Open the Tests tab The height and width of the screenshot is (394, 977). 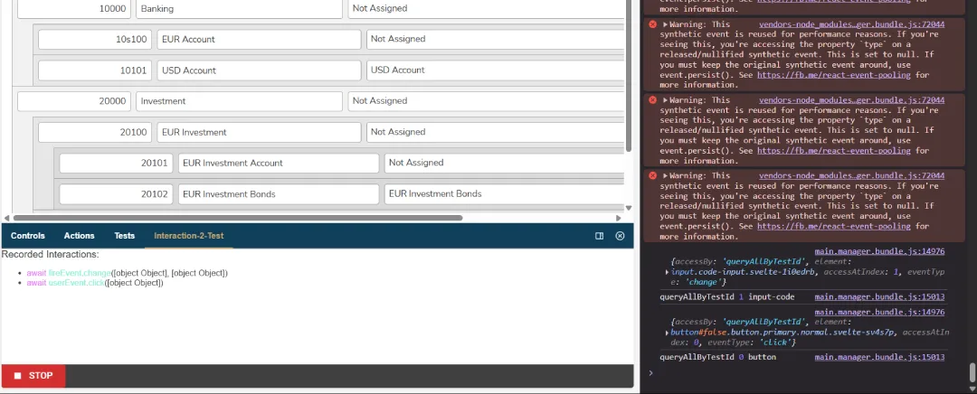coord(125,236)
